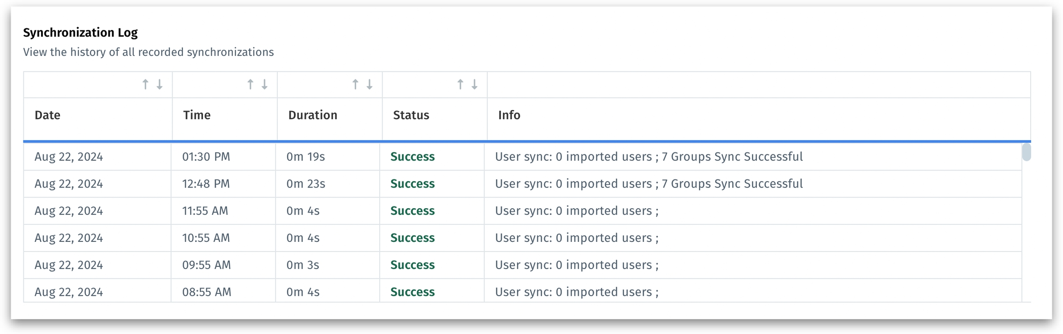Sort Date column ascending with up arrow
1063x334 pixels.
pyautogui.click(x=145, y=84)
